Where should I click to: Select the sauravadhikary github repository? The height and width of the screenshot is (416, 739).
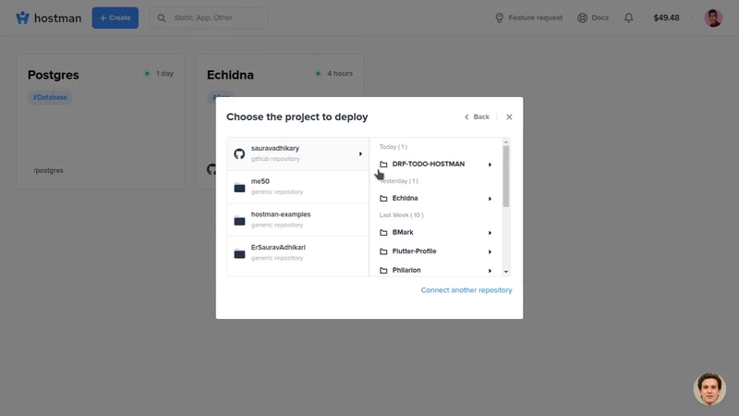coord(297,153)
